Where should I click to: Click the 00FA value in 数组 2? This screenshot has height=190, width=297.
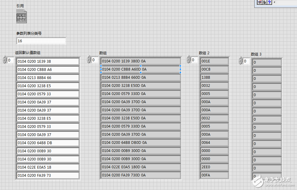pos(214,175)
